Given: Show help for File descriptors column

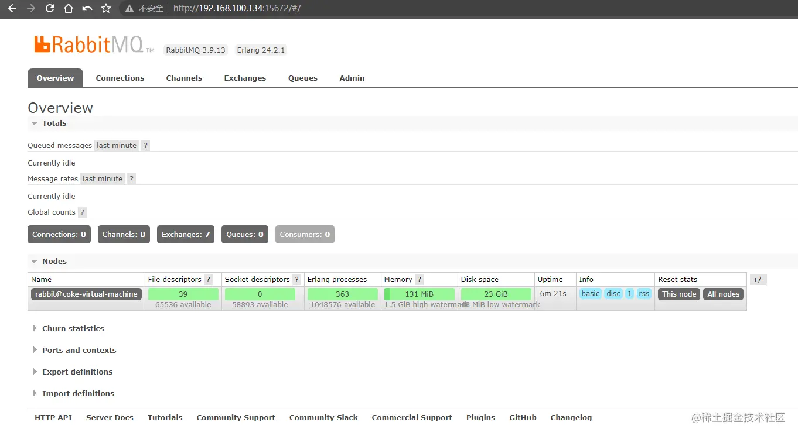Looking at the screenshot, I should coord(209,280).
